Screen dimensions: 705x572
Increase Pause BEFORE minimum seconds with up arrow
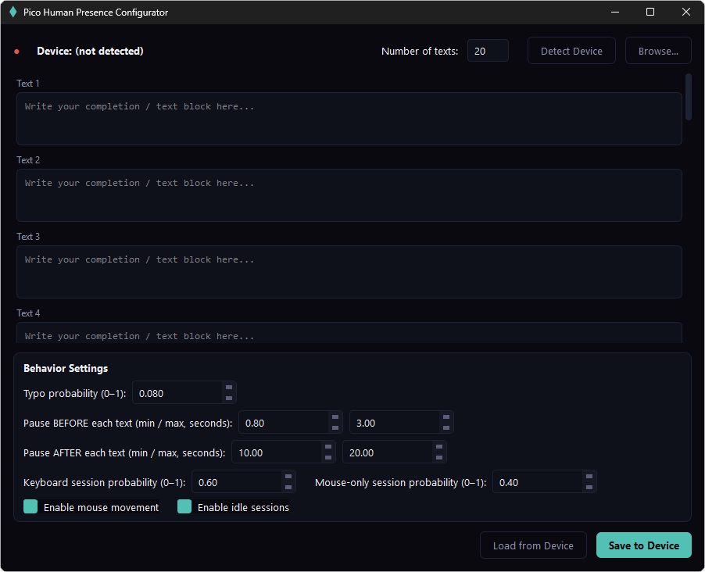pyautogui.click(x=335, y=416)
